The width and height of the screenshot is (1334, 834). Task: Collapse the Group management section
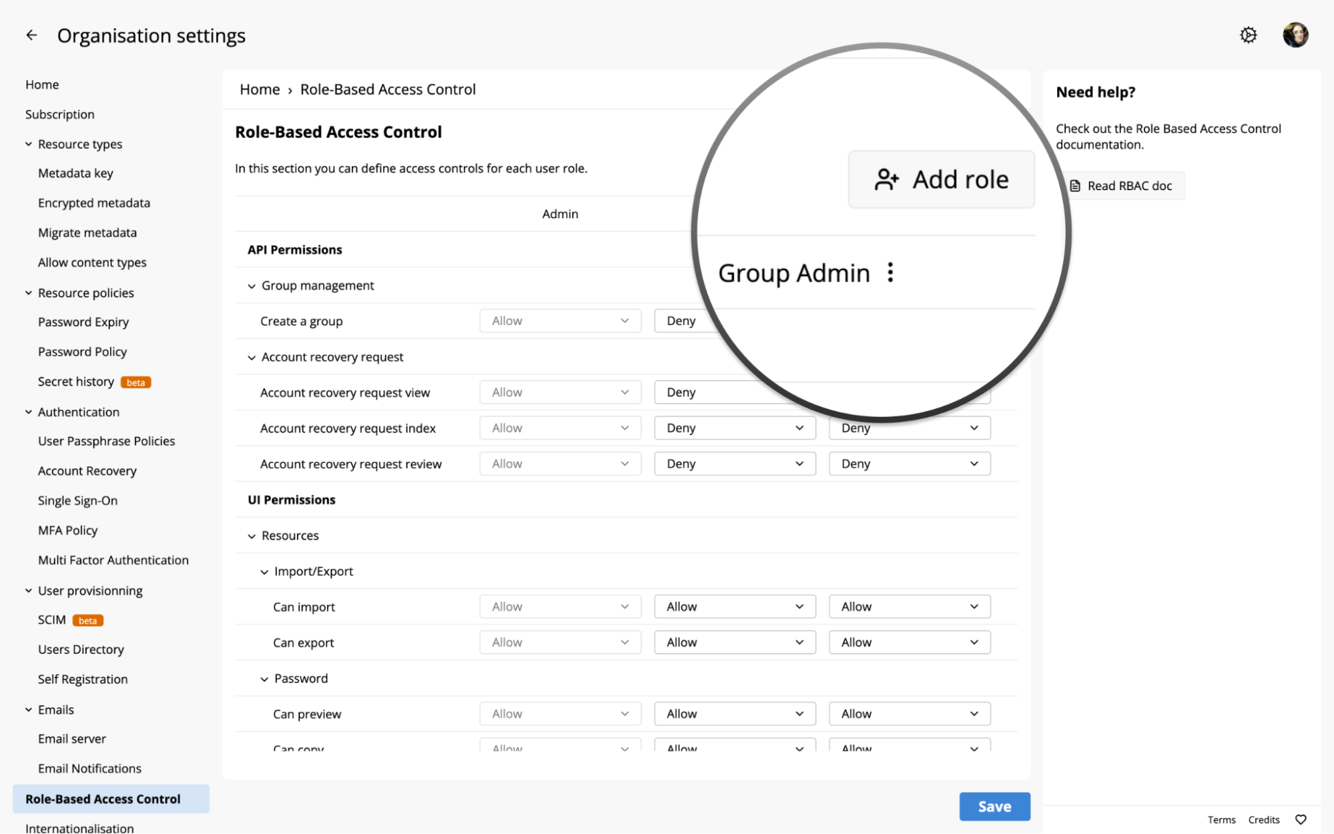[x=252, y=286]
